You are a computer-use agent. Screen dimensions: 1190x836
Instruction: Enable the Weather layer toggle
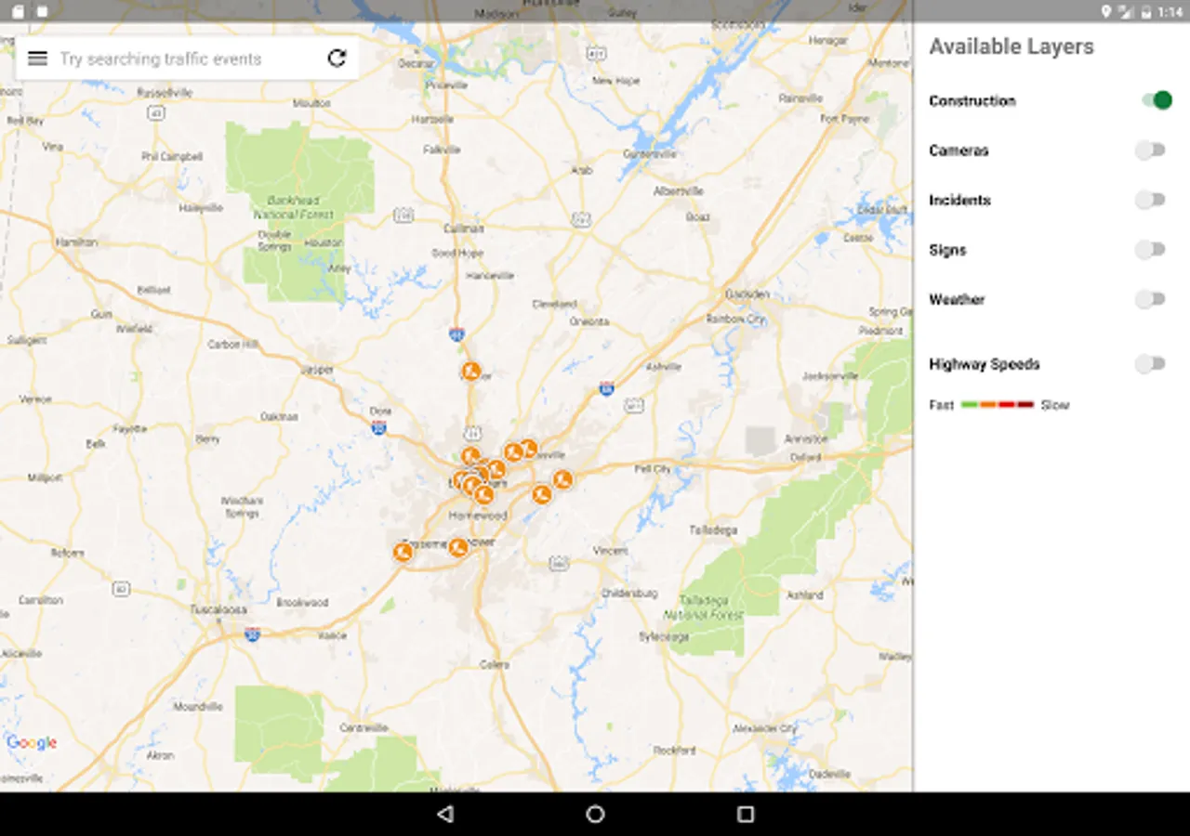(1150, 299)
